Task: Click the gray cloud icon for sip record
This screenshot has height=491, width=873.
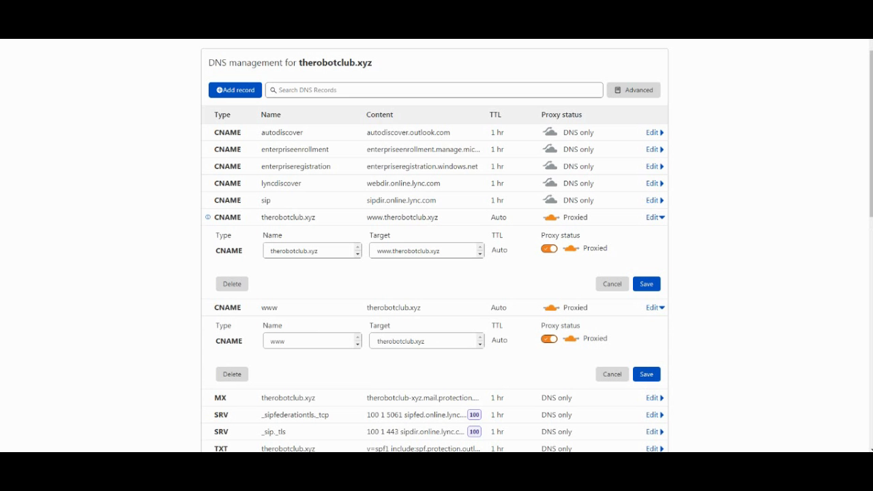Action: (550, 200)
